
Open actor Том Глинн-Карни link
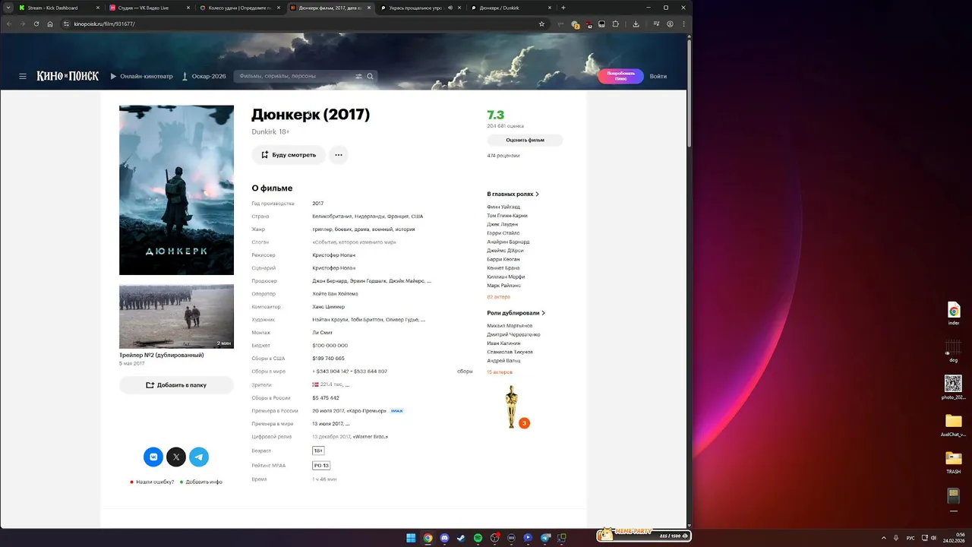click(507, 216)
